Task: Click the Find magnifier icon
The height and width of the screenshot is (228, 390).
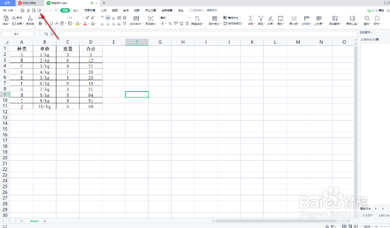Action: [x=367, y=18]
